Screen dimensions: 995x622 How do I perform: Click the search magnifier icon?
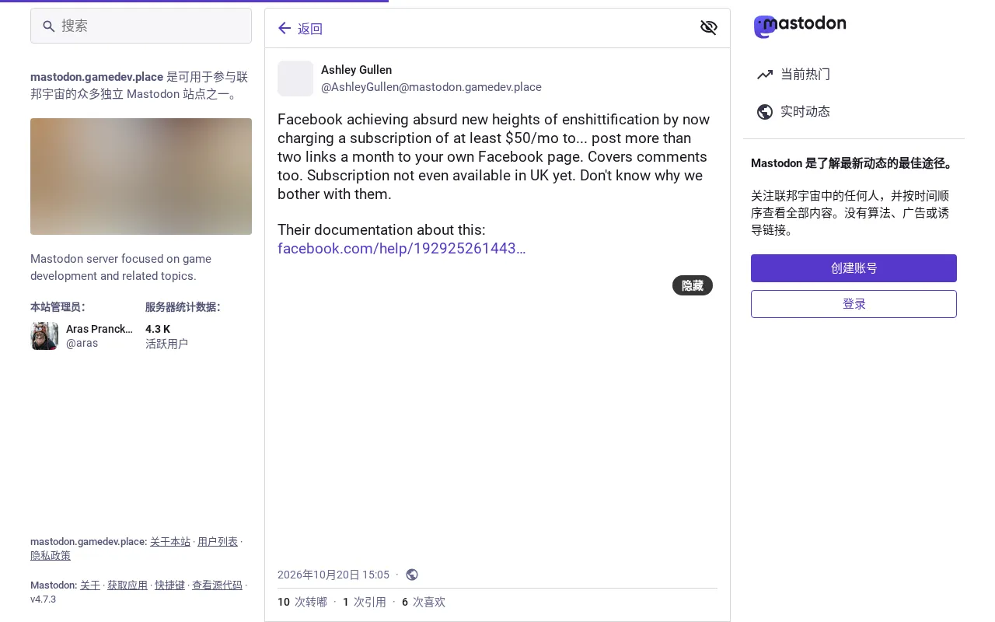pos(49,26)
